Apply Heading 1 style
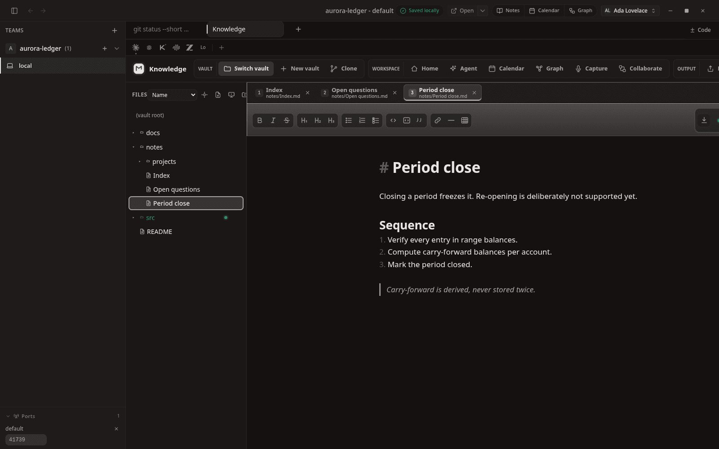 click(x=304, y=120)
